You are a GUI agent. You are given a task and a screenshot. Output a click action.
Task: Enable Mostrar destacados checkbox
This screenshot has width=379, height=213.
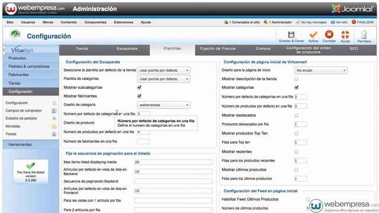tap(296, 115)
